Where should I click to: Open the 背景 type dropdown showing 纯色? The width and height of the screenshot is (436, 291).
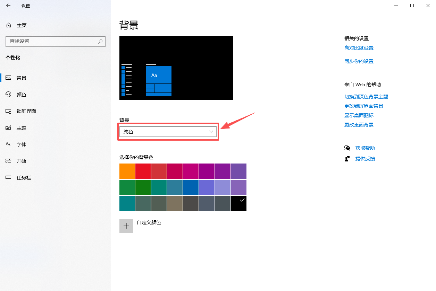pos(168,132)
